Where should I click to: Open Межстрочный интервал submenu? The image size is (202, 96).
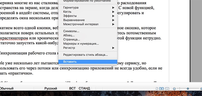[88, 24]
